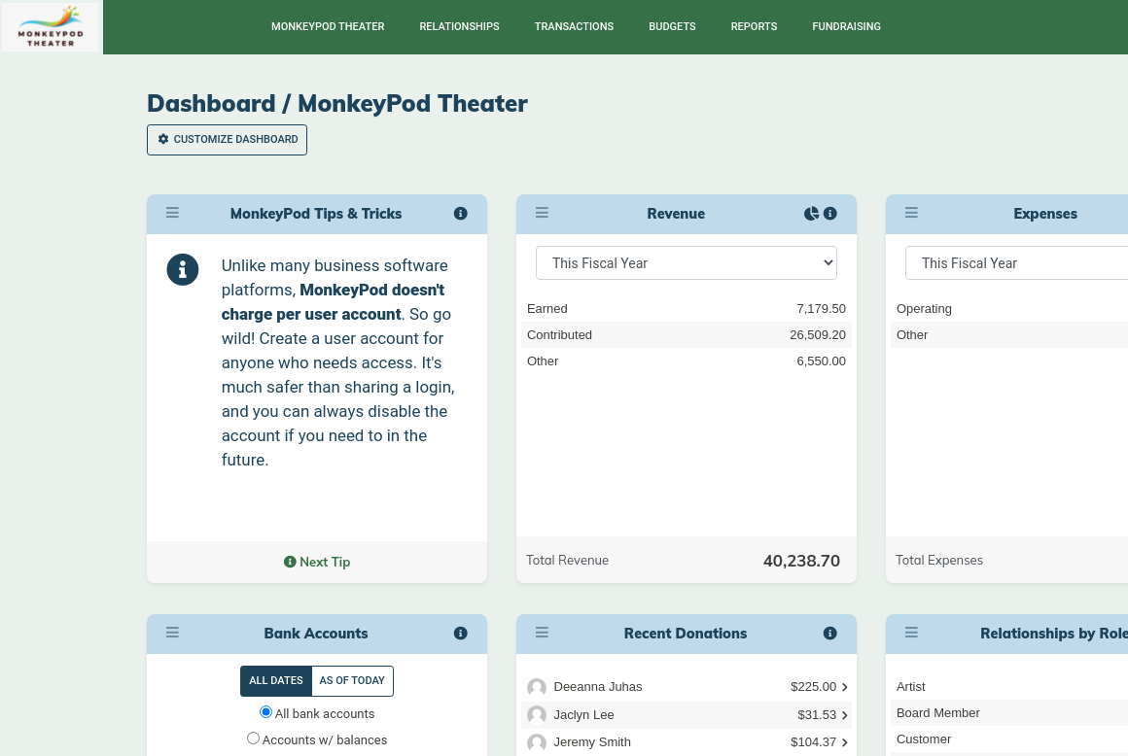Select the All bank accounts radio button
This screenshot has width=1128, height=756.
(x=265, y=712)
